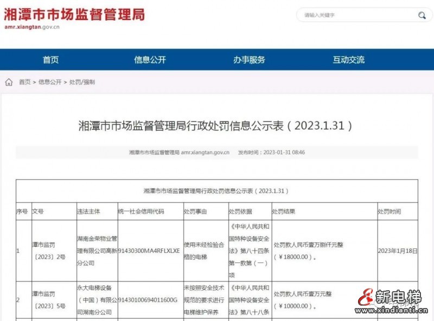This screenshot has width=434, height=321.
Task: Type in the keyword search field
Action: tap(355, 15)
